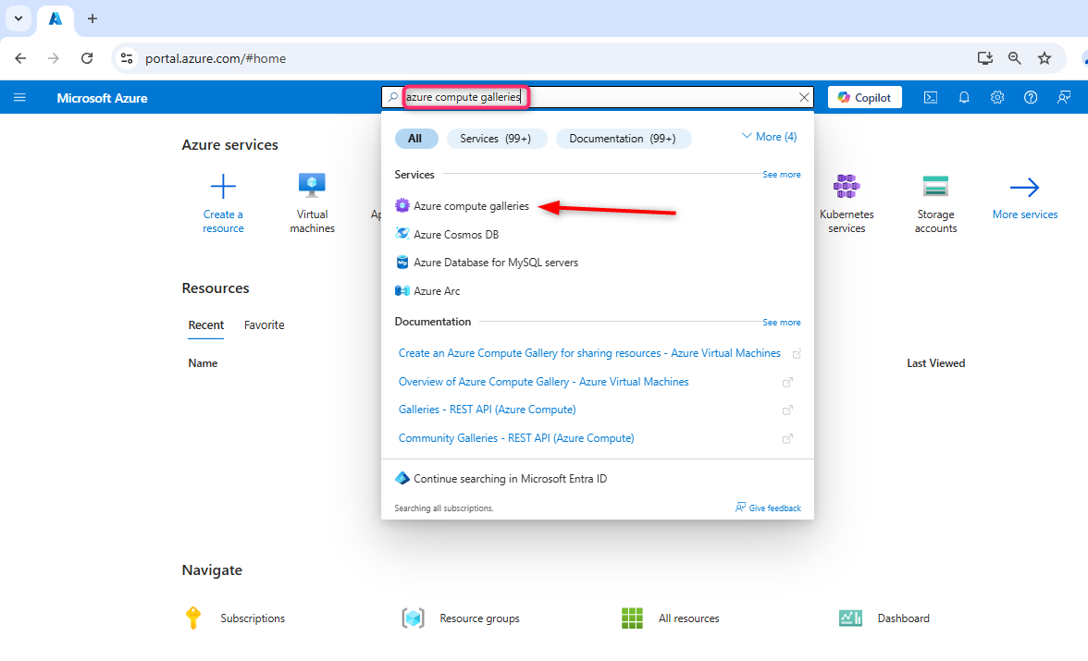Open the Subscriptions key icon

coord(193,618)
